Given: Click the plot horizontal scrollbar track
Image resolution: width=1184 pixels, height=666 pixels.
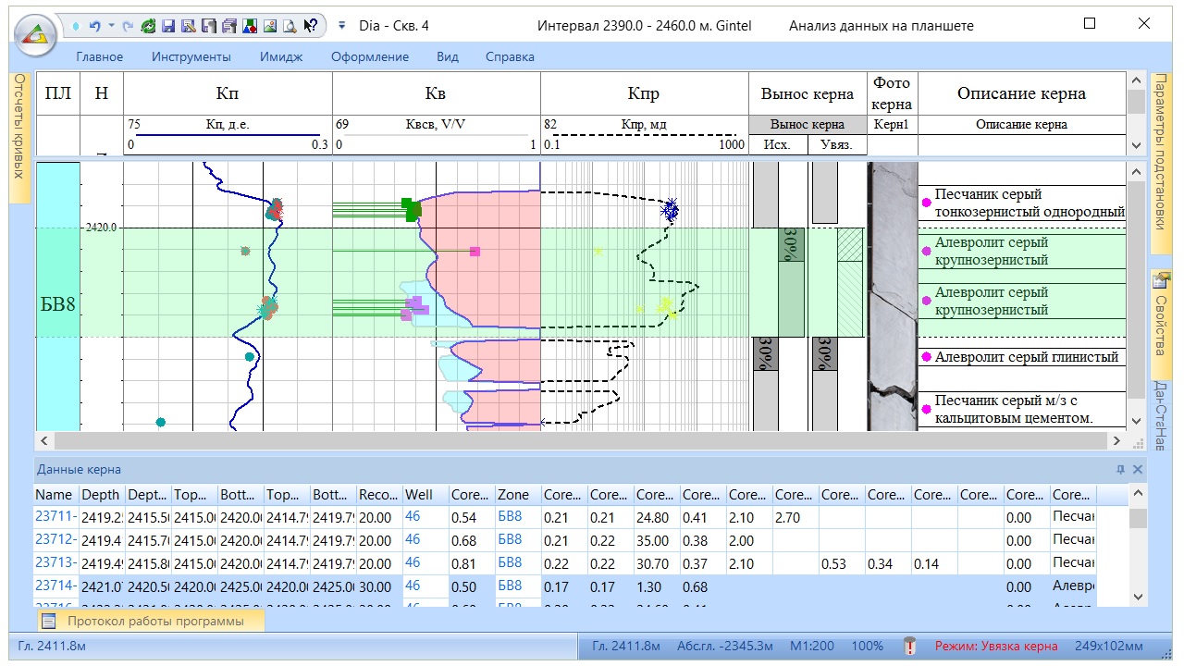Looking at the screenshot, I should (573, 441).
